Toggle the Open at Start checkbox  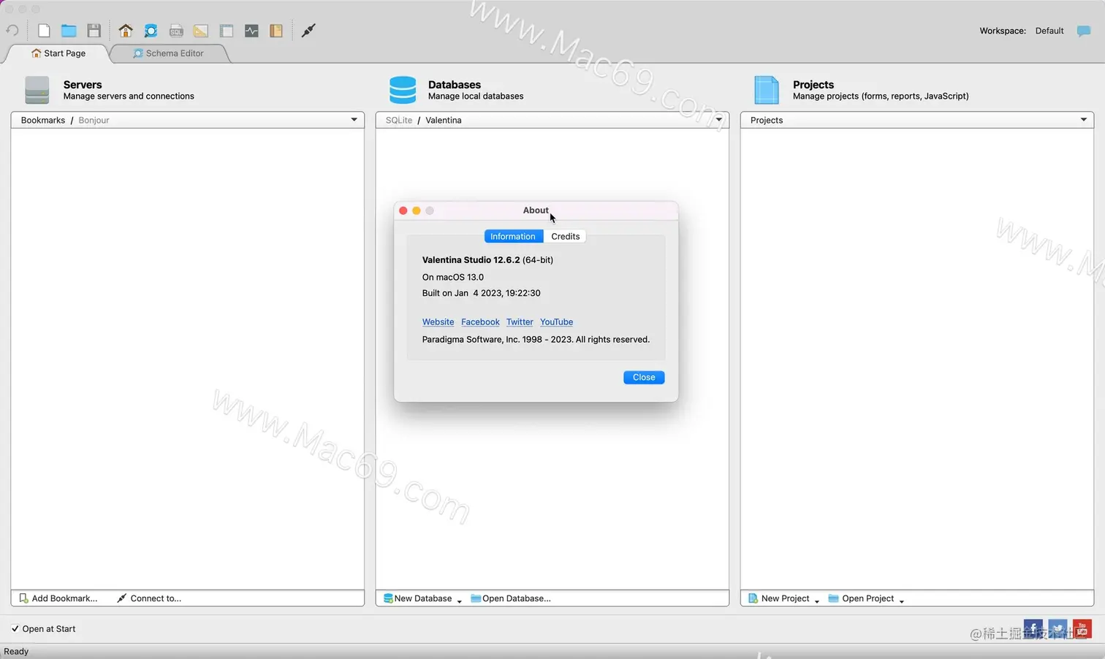[15, 629]
